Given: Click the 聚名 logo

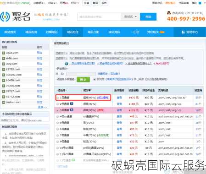Looking at the screenshot, I should pos(15,16).
